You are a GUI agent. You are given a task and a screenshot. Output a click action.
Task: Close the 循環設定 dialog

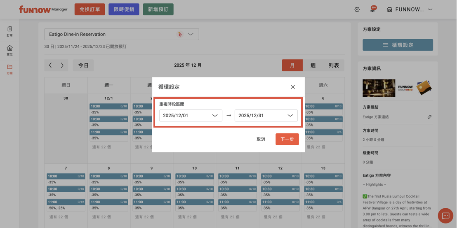[x=293, y=87]
